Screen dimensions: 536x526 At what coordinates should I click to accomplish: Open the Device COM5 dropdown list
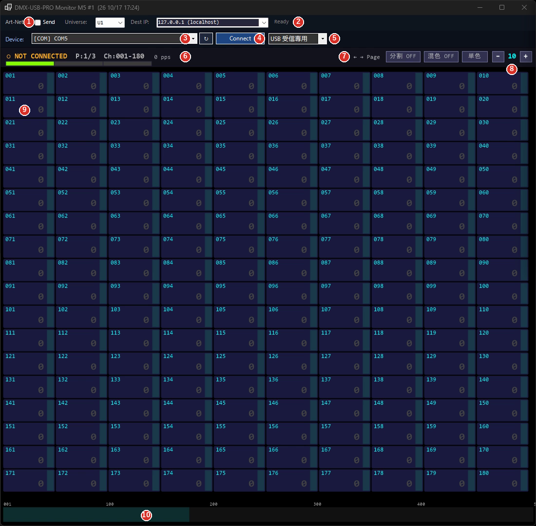coord(114,38)
